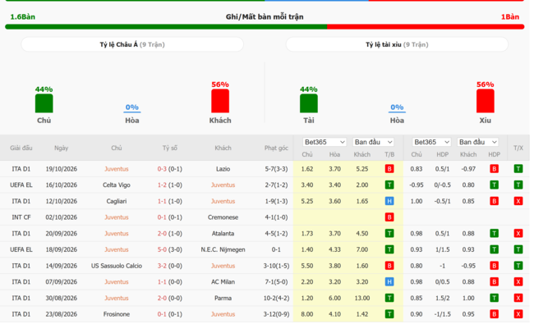This screenshot has height=324, width=534.
Task: Click B result badge for Juventus-Lazio odds
Action: (x=389, y=169)
